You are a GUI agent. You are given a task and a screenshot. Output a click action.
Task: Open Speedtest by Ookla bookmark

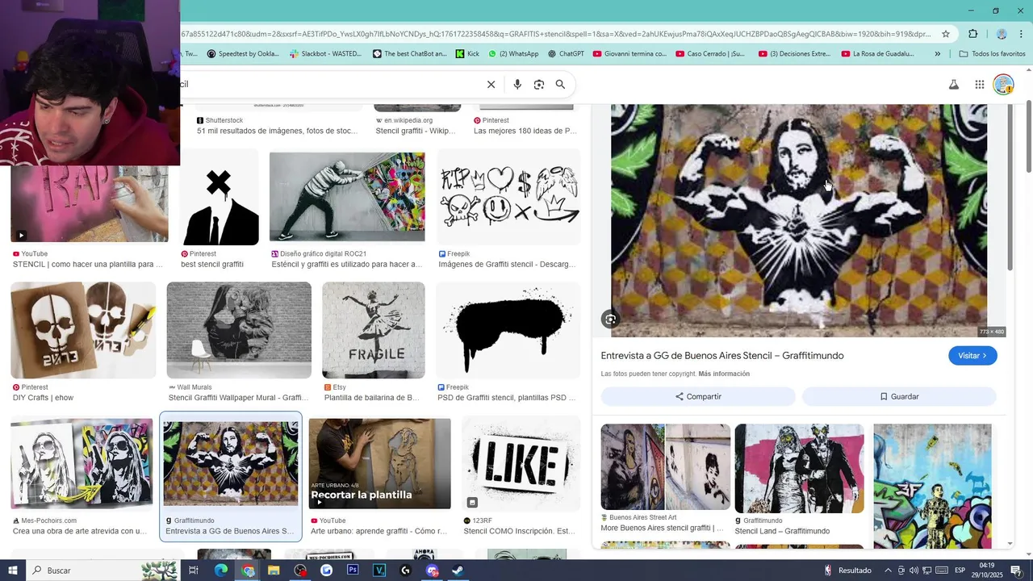click(x=243, y=54)
